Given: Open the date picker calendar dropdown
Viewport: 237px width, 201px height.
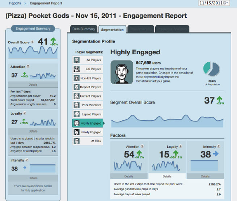Looking at the screenshot, I should tap(225, 3).
